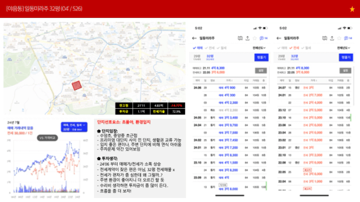Screen dimensions: 360x202
Task: Open the blue 매매, 전세, 월세 dropdown above the chart
Action: click(74, 127)
